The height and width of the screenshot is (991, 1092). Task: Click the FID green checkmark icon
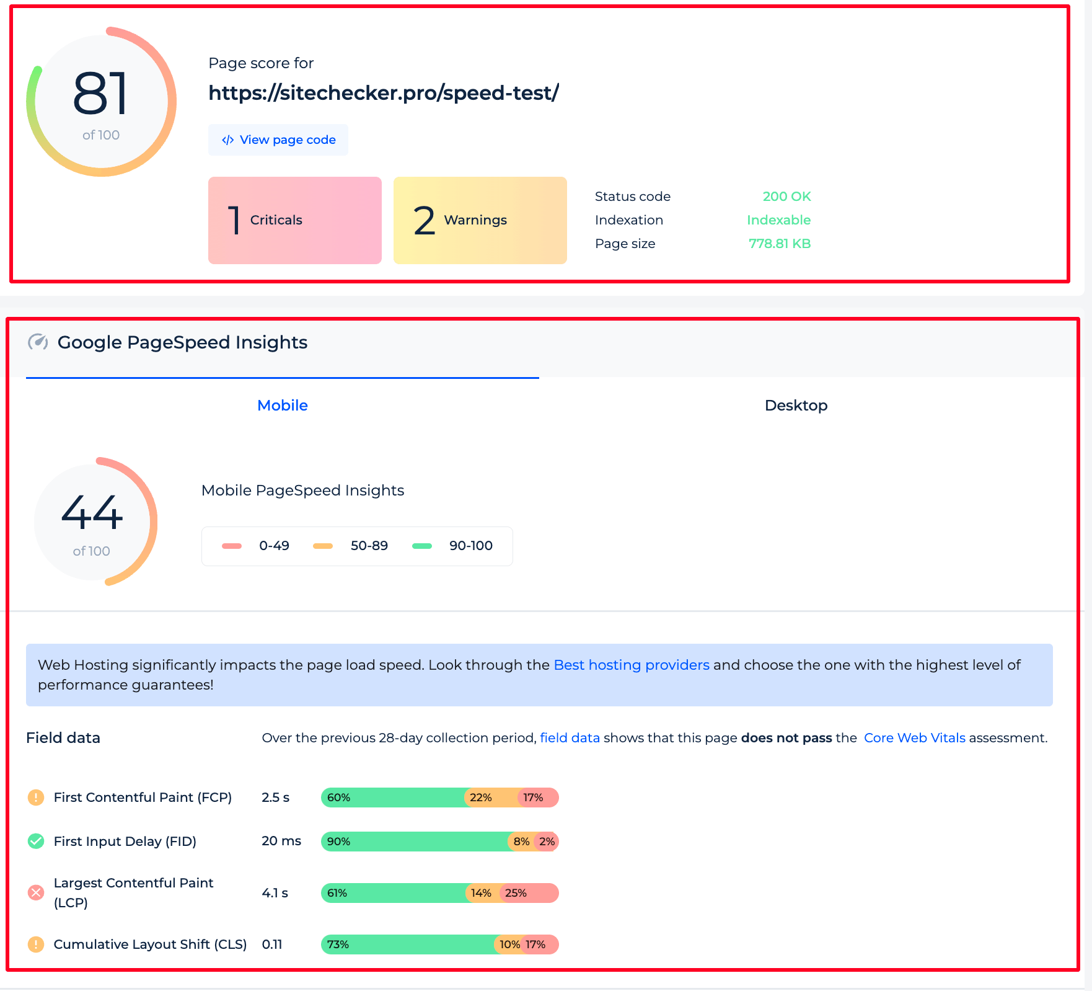[x=36, y=842]
